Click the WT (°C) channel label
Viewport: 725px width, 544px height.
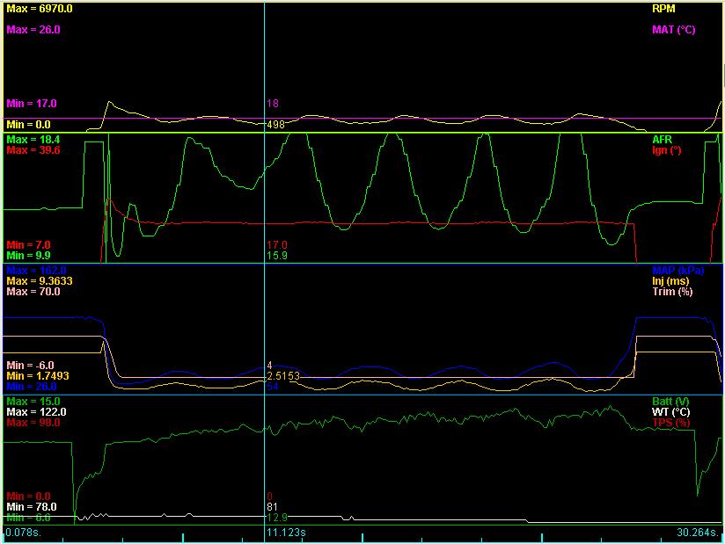coord(671,412)
